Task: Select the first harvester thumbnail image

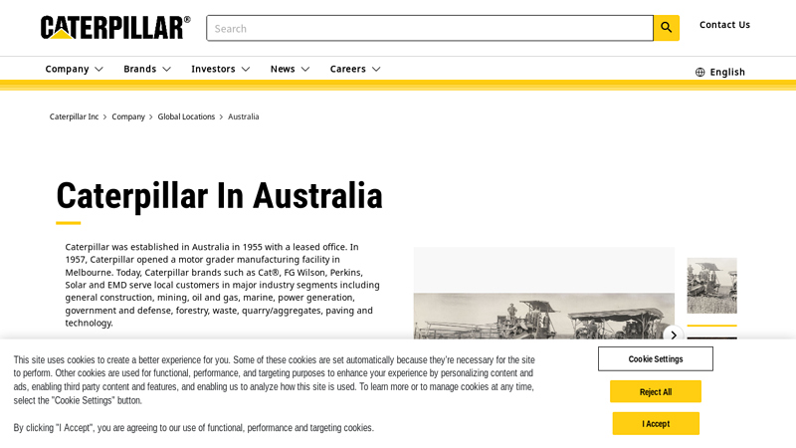Action: pyautogui.click(x=711, y=286)
